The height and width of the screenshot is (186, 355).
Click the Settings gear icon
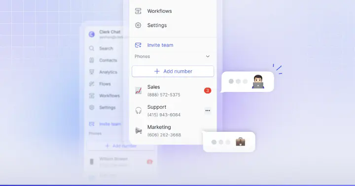[138, 25]
